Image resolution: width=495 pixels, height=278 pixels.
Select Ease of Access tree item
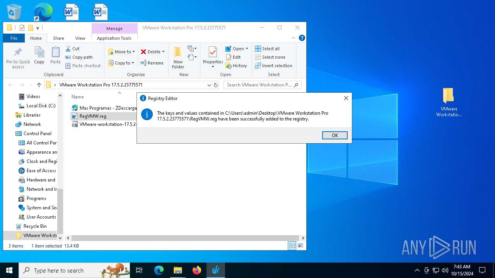tap(38, 171)
